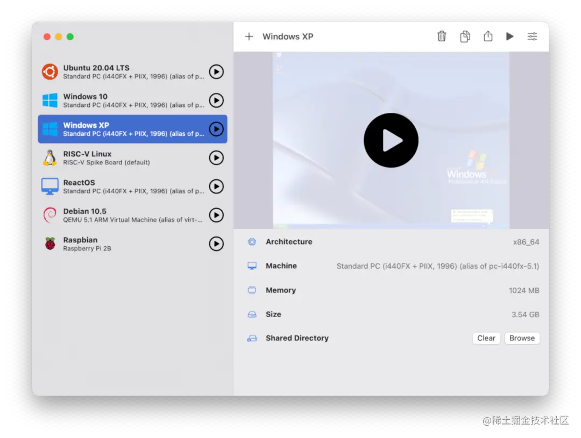The width and height of the screenshot is (581, 438).
Task: Click the Windows XP title in toolbar
Action: click(288, 37)
